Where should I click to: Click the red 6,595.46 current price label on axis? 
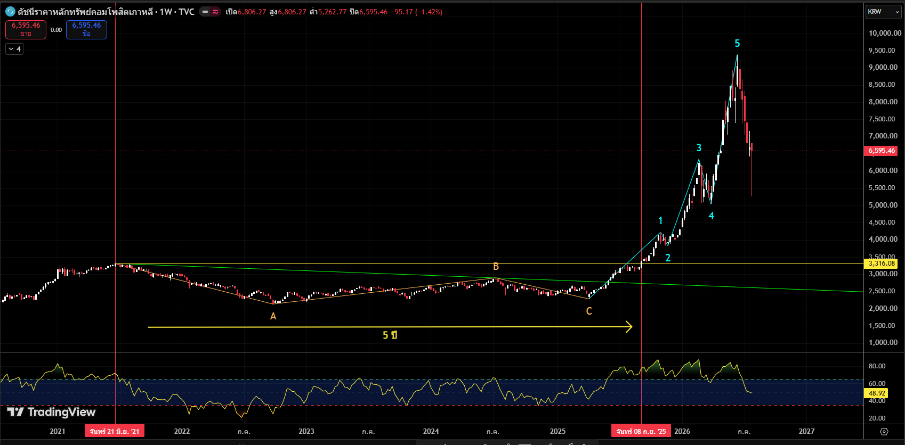[882, 151]
